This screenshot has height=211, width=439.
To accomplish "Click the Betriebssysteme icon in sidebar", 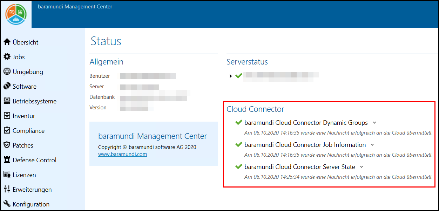I will coord(7,101).
